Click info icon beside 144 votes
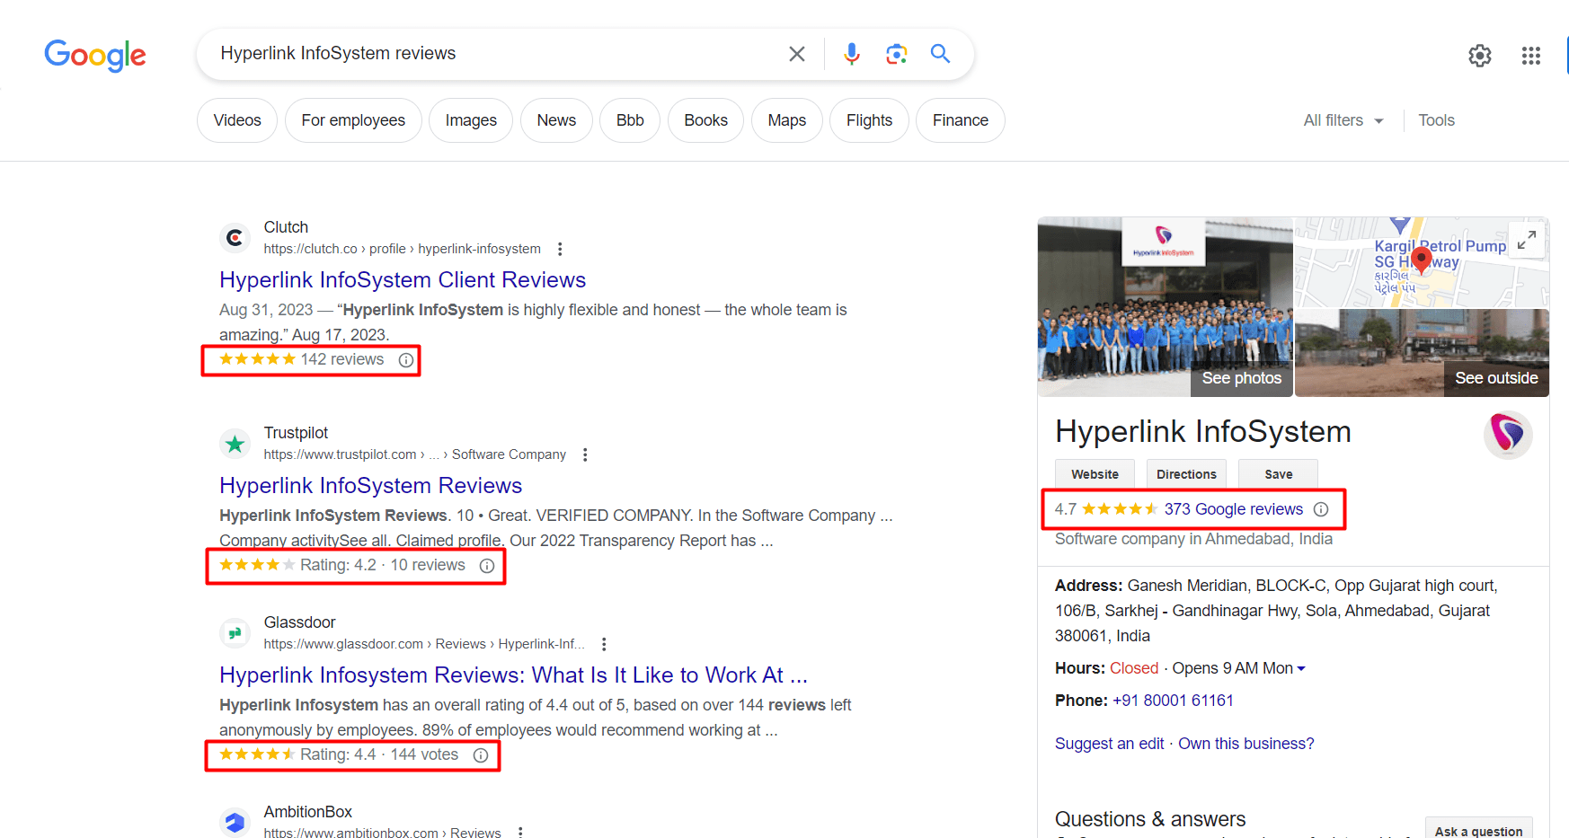Screen dimensions: 1569x838 click(481, 755)
